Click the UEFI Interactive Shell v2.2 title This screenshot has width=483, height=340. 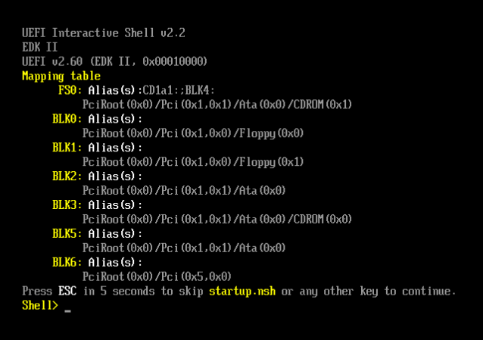[104, 33]
